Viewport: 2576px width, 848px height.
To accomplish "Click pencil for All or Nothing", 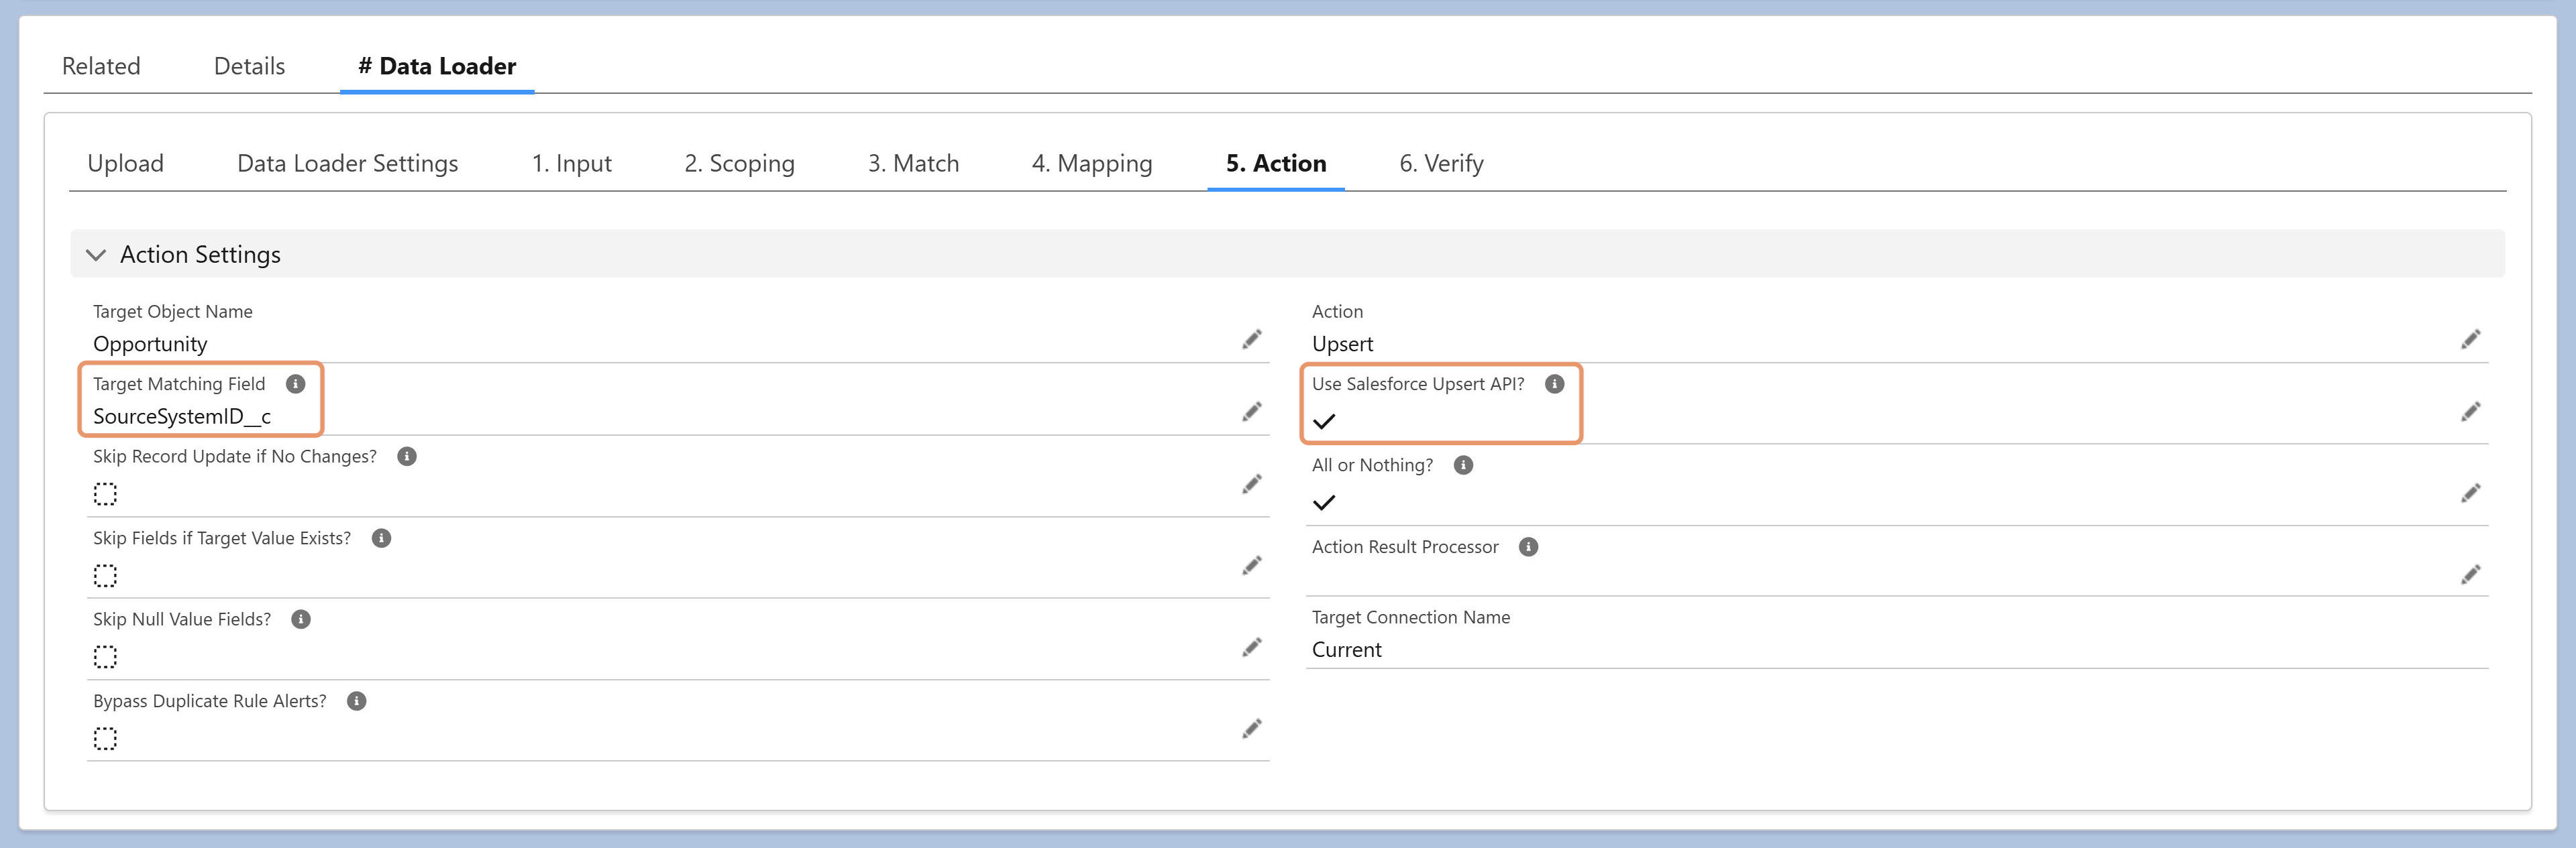I will 2470,493.
